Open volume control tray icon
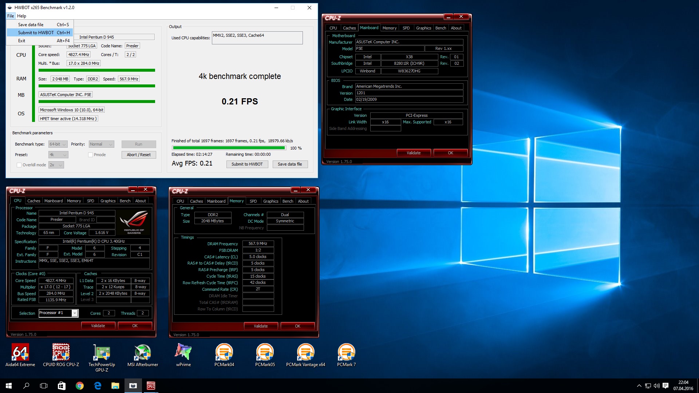 657,386
